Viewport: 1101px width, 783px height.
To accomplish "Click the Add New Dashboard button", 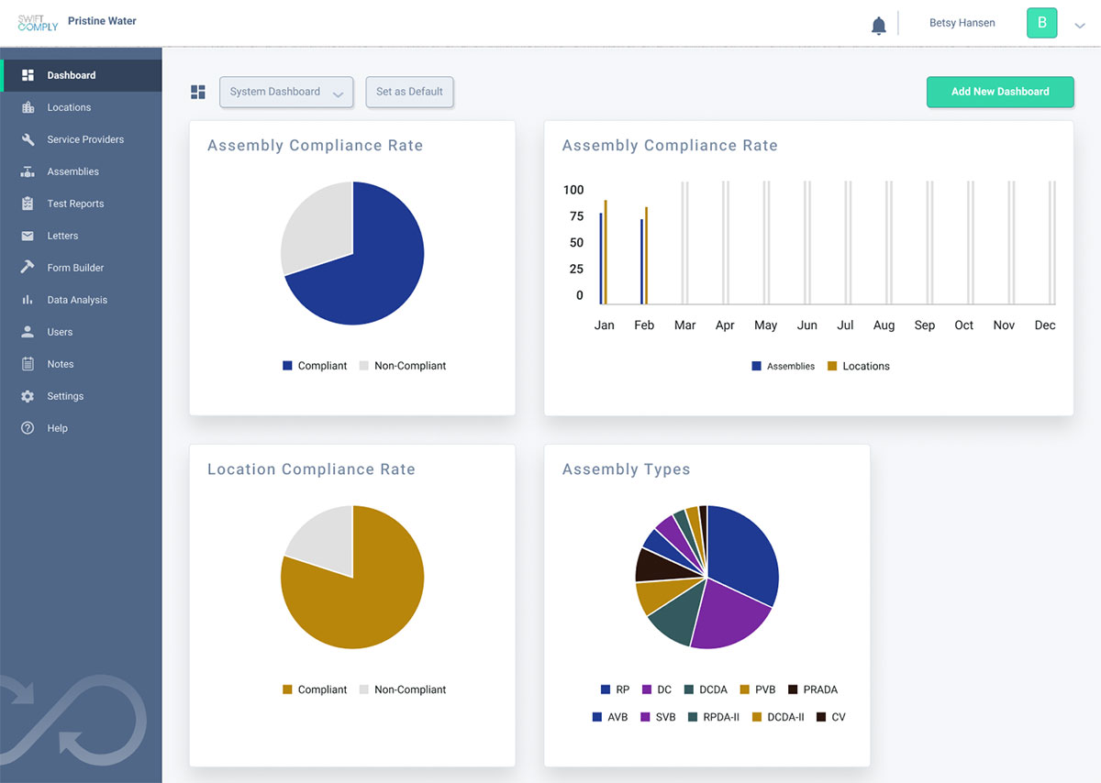I will tap(999, 92).
